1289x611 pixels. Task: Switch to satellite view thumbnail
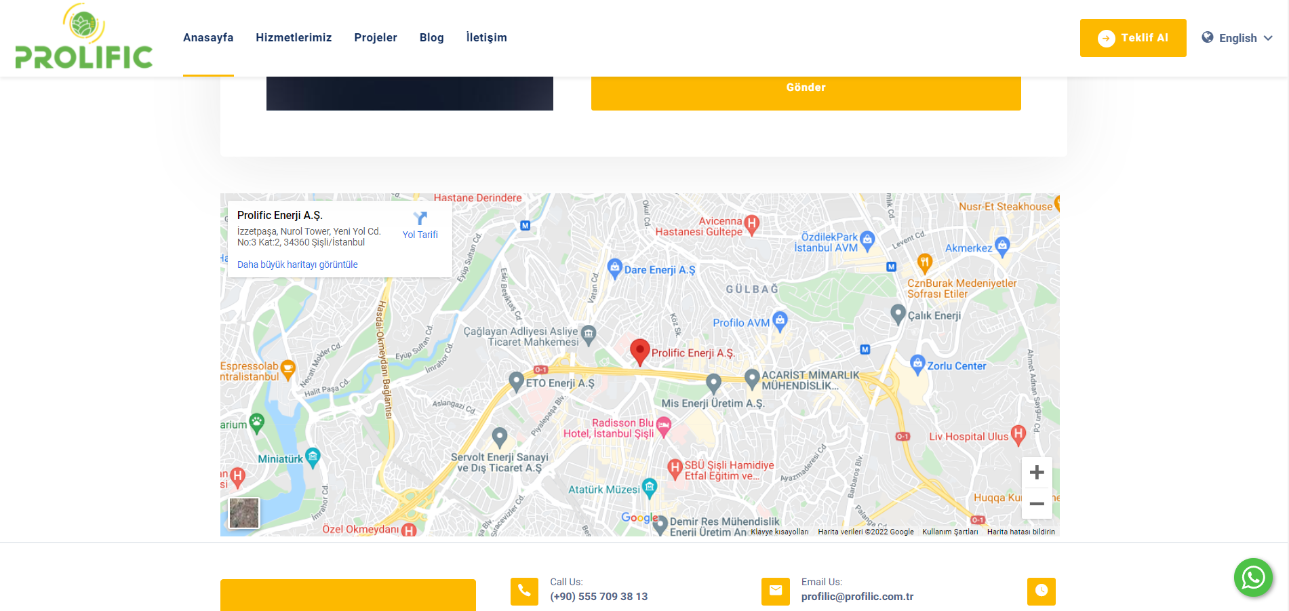pos(244,513)
